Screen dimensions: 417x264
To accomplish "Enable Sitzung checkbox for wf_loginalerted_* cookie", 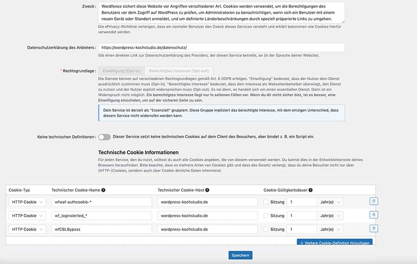I will (266, 216).
